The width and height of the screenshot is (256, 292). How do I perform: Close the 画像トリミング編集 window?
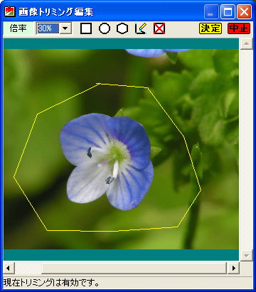(x=244, y=12)
